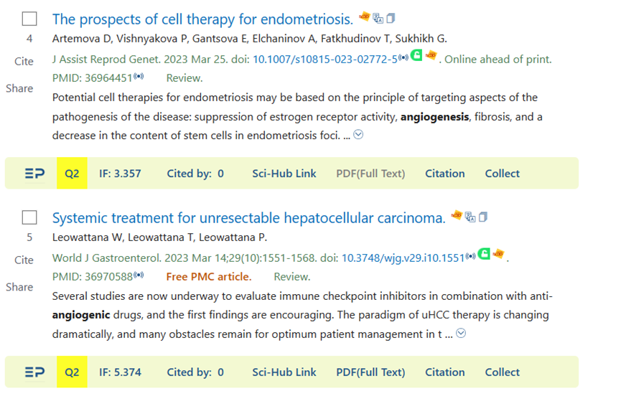Click Cite next to article 5
621x396 pixels.
tap(24, 260)
